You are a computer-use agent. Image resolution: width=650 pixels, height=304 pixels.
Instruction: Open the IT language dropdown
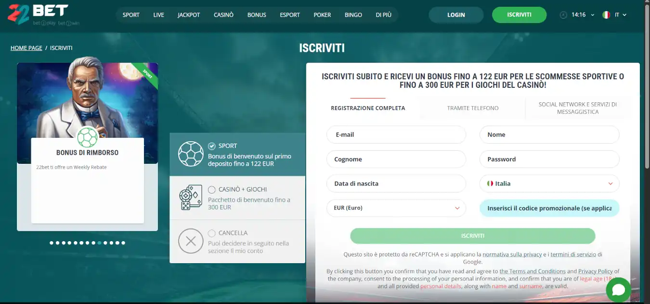(621, 15)
